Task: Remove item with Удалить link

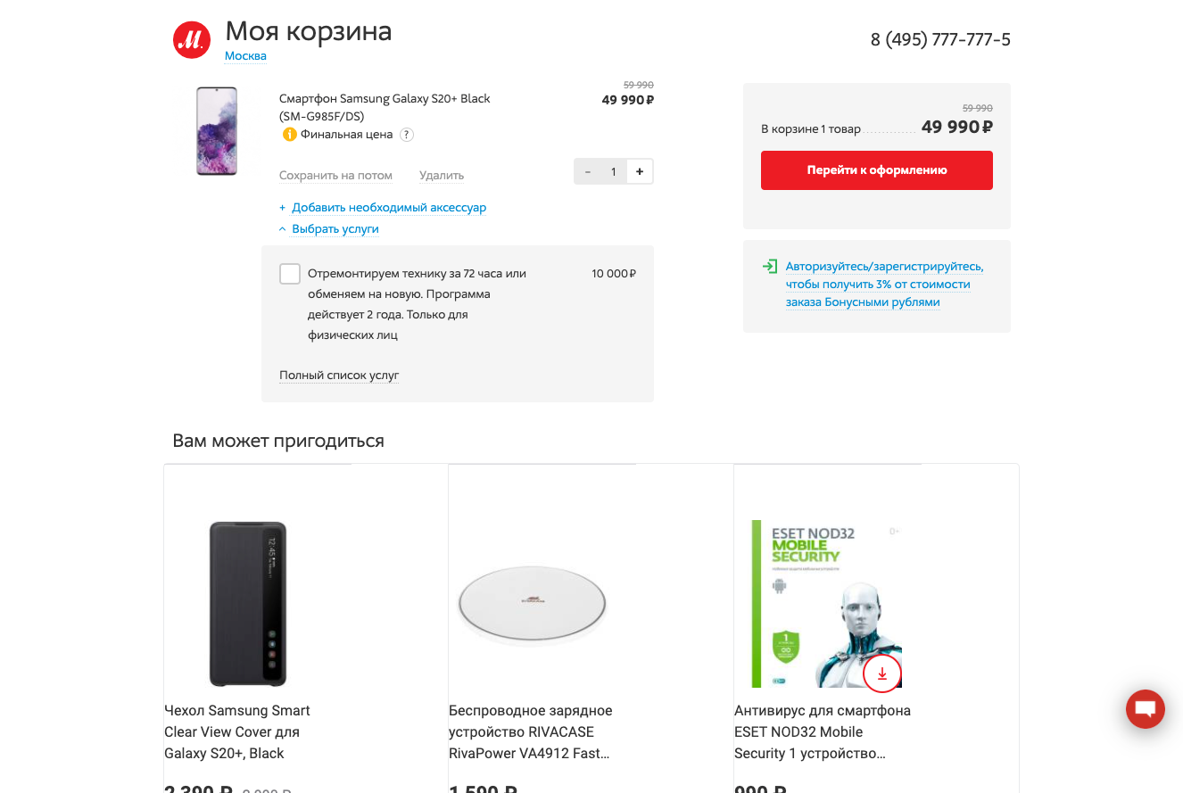Action: coord(442,176)
